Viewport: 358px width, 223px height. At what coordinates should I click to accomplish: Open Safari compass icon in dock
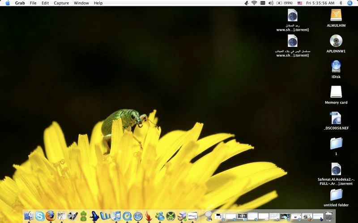[x=138, y=216]
